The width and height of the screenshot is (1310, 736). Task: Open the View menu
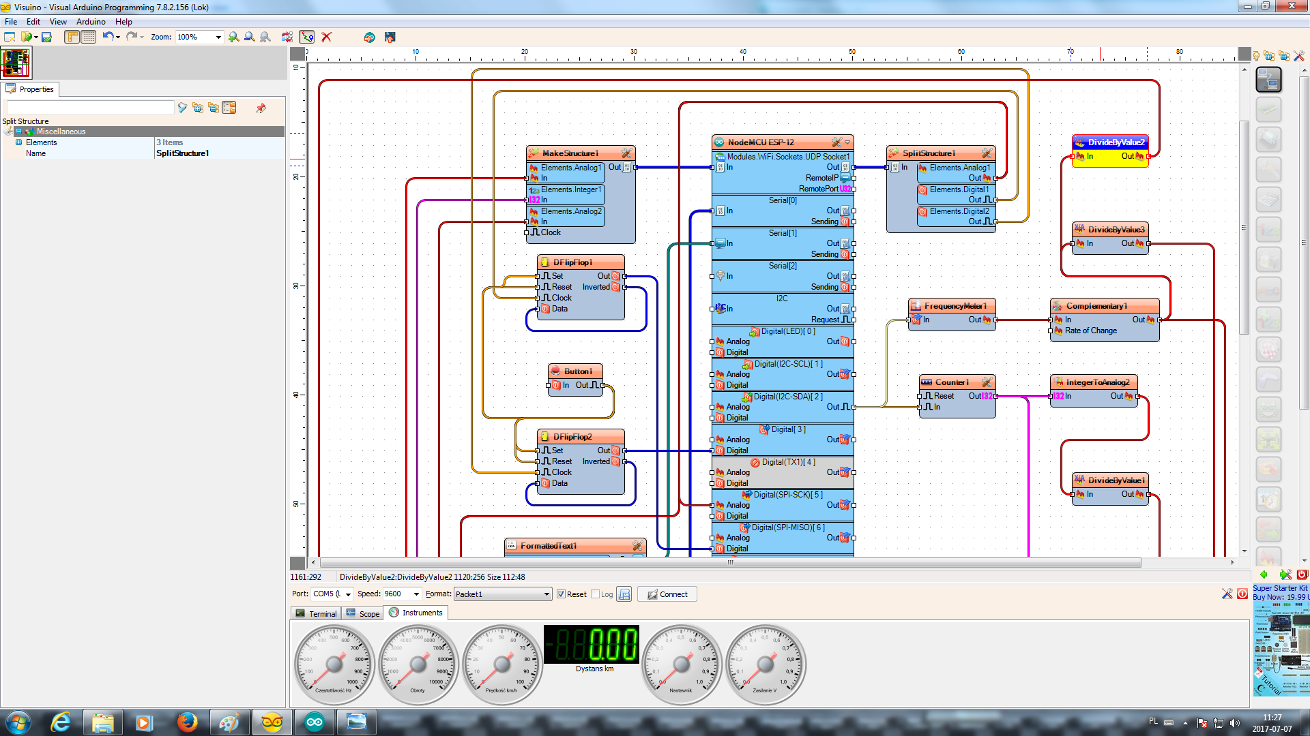[x=58, y=22]
